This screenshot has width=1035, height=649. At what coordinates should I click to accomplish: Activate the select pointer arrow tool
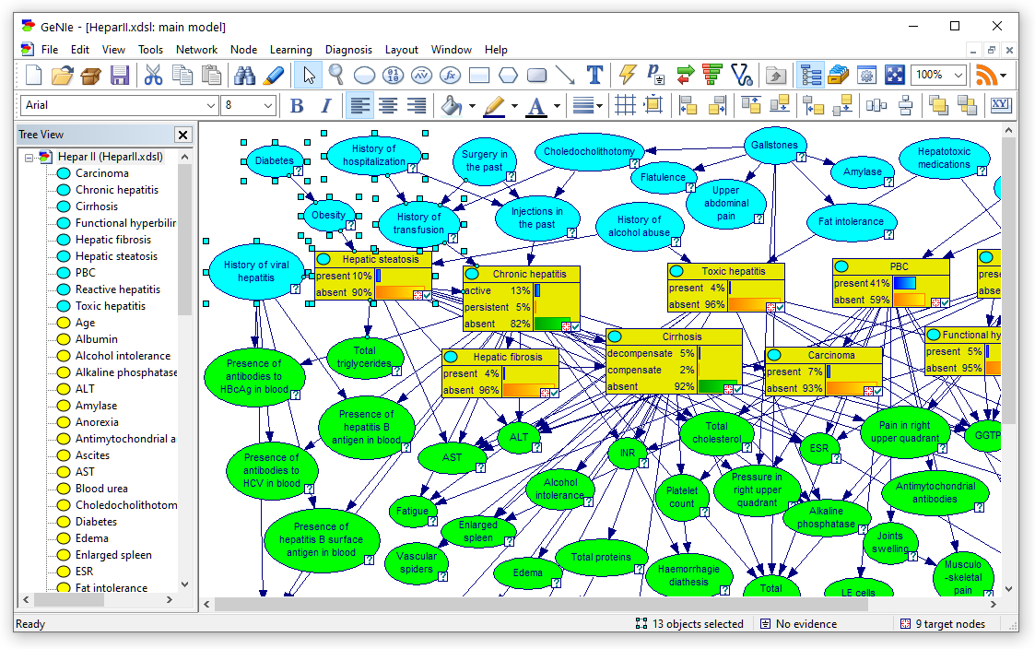coord(308,76)
